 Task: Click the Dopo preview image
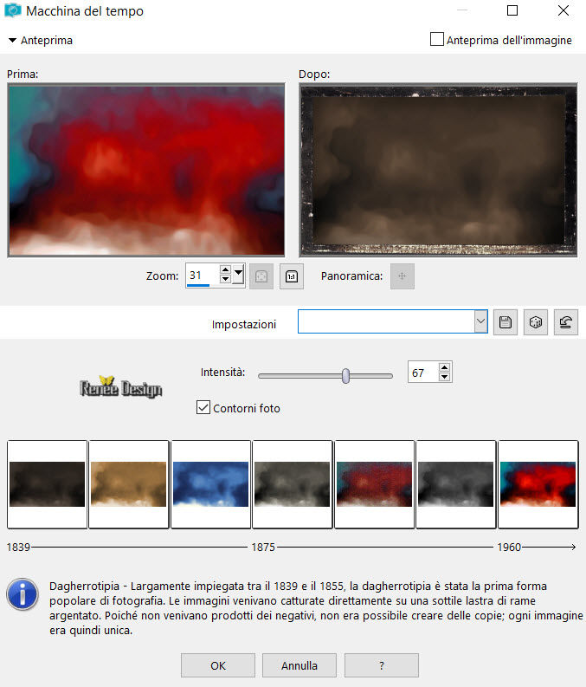click(x=438, y=170)
